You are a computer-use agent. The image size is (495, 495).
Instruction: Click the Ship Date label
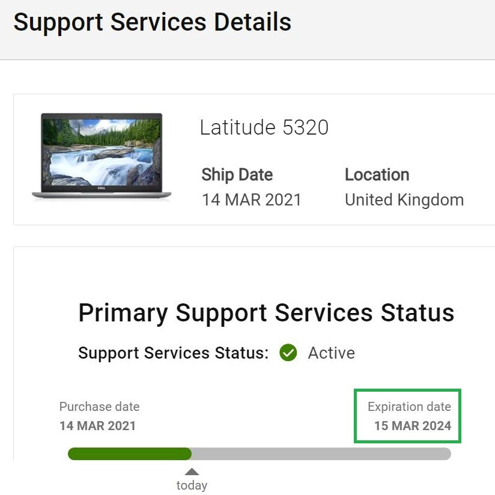[237, 175]
